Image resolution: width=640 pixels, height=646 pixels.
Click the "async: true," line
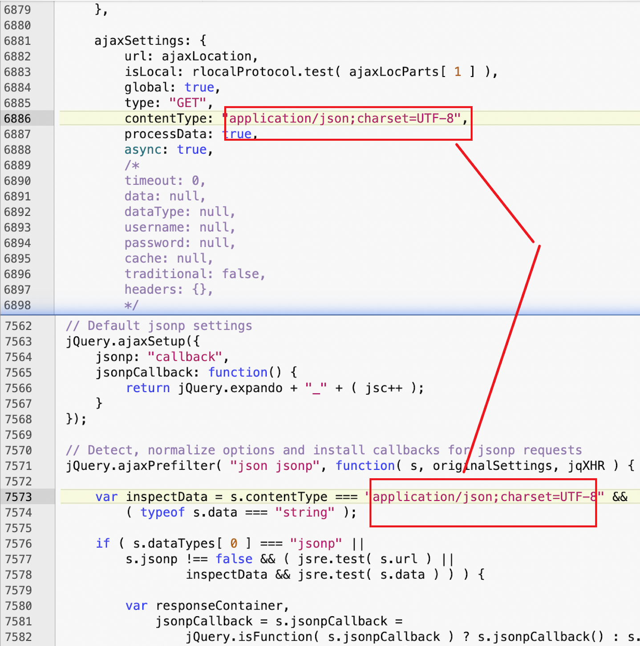pos(169,149)
